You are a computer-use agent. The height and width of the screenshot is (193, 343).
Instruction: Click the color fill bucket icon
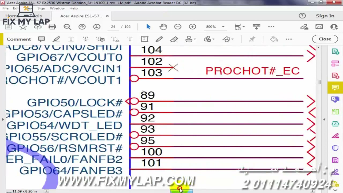[x=274, y=39]
